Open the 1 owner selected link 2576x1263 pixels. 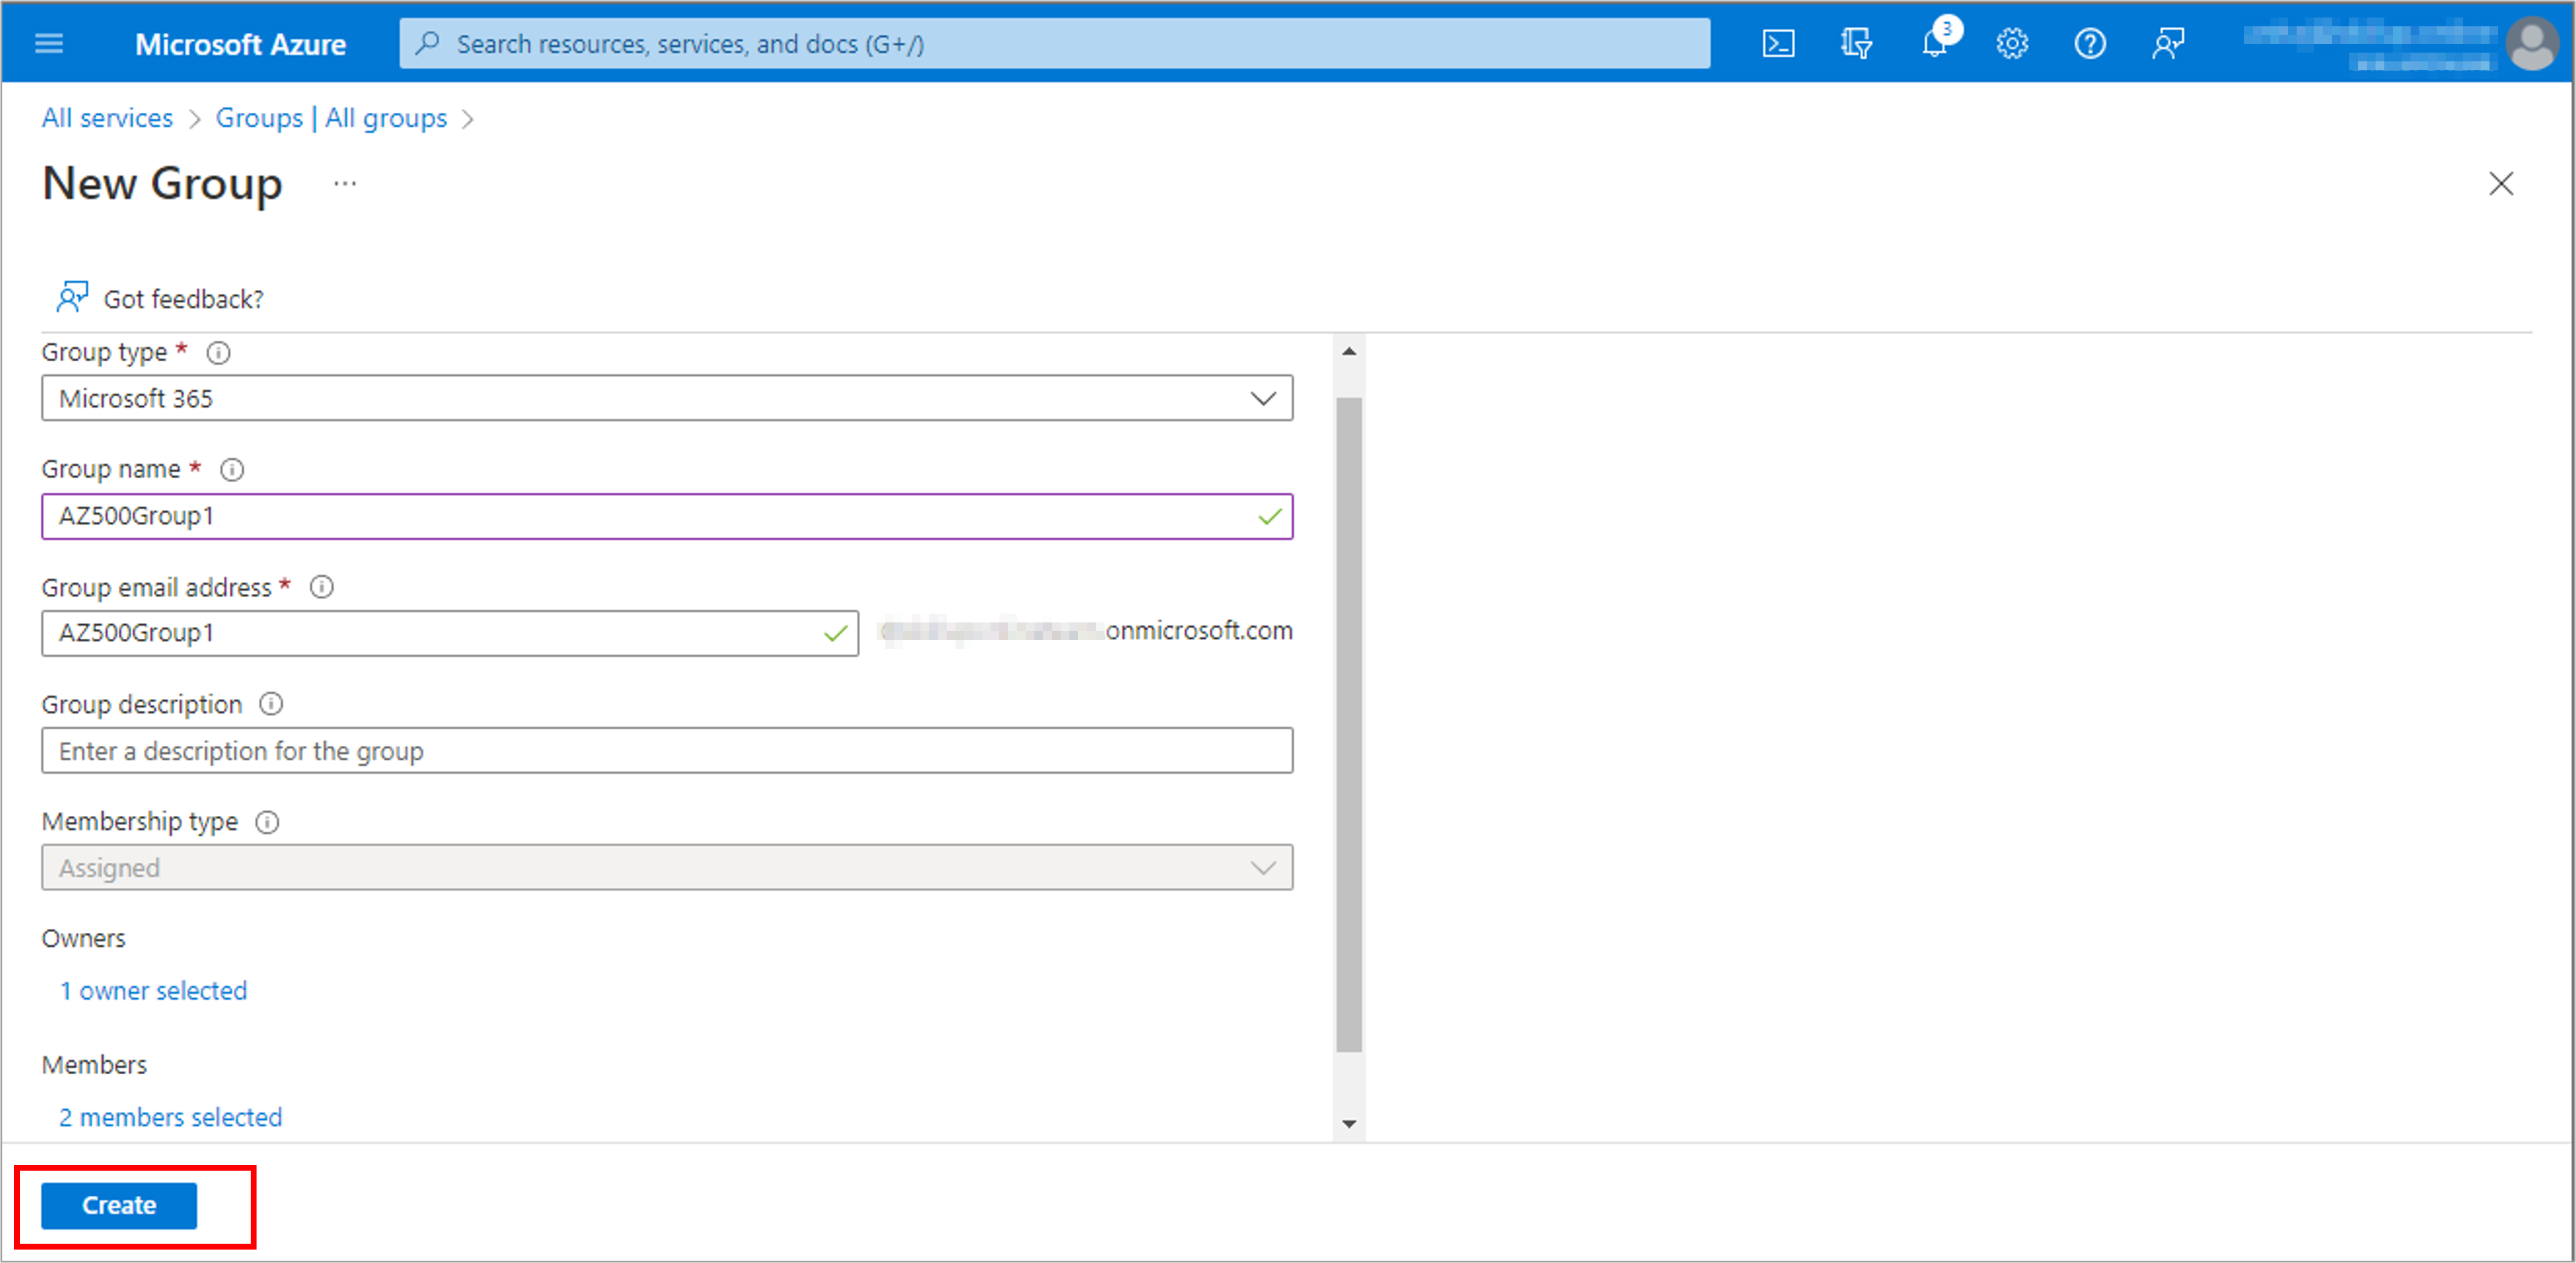[x=153, y=990]
